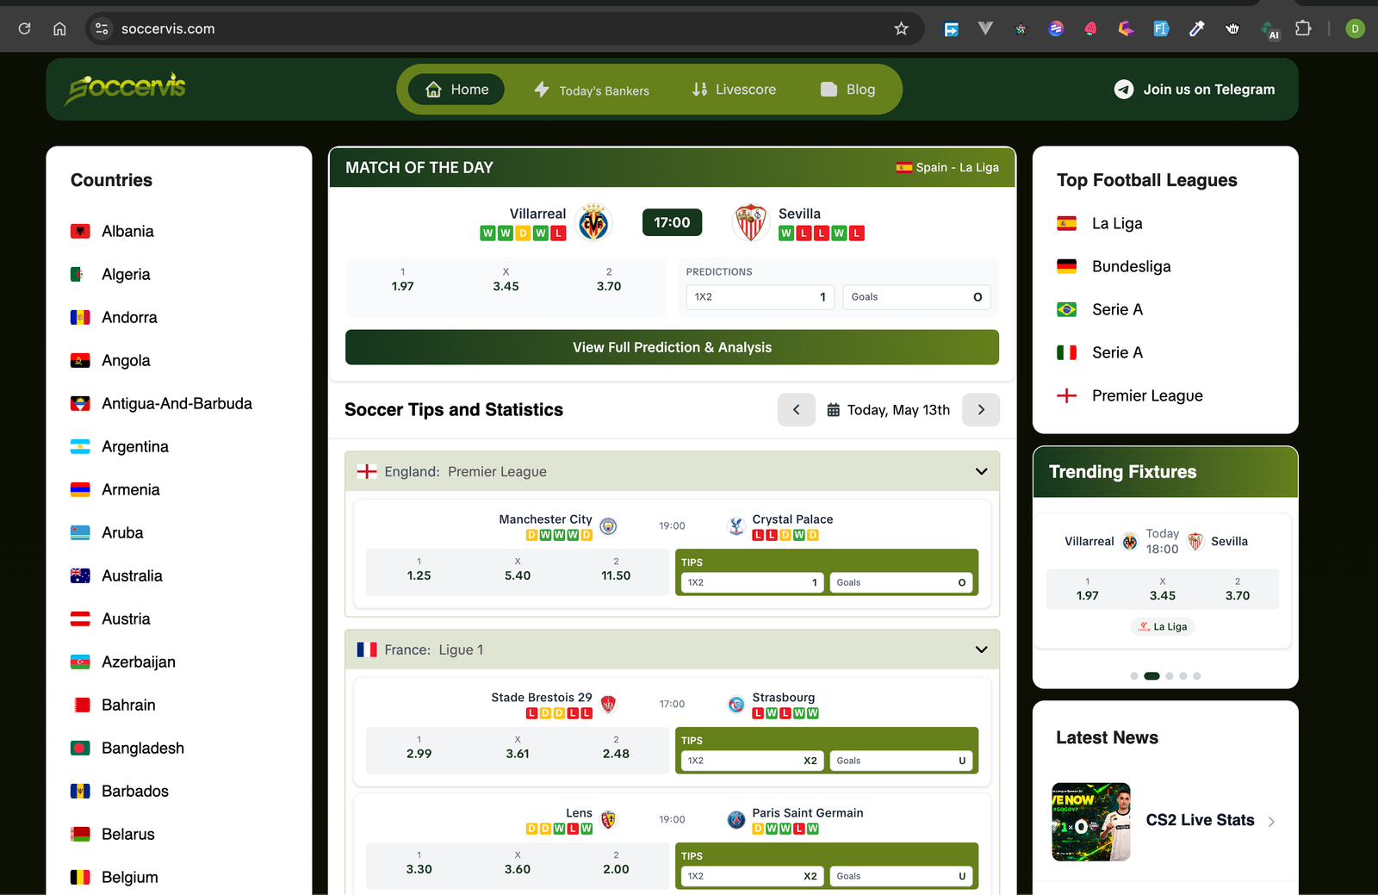
Task: Bookmark this page with the star icon
Action: pos(901,28)
